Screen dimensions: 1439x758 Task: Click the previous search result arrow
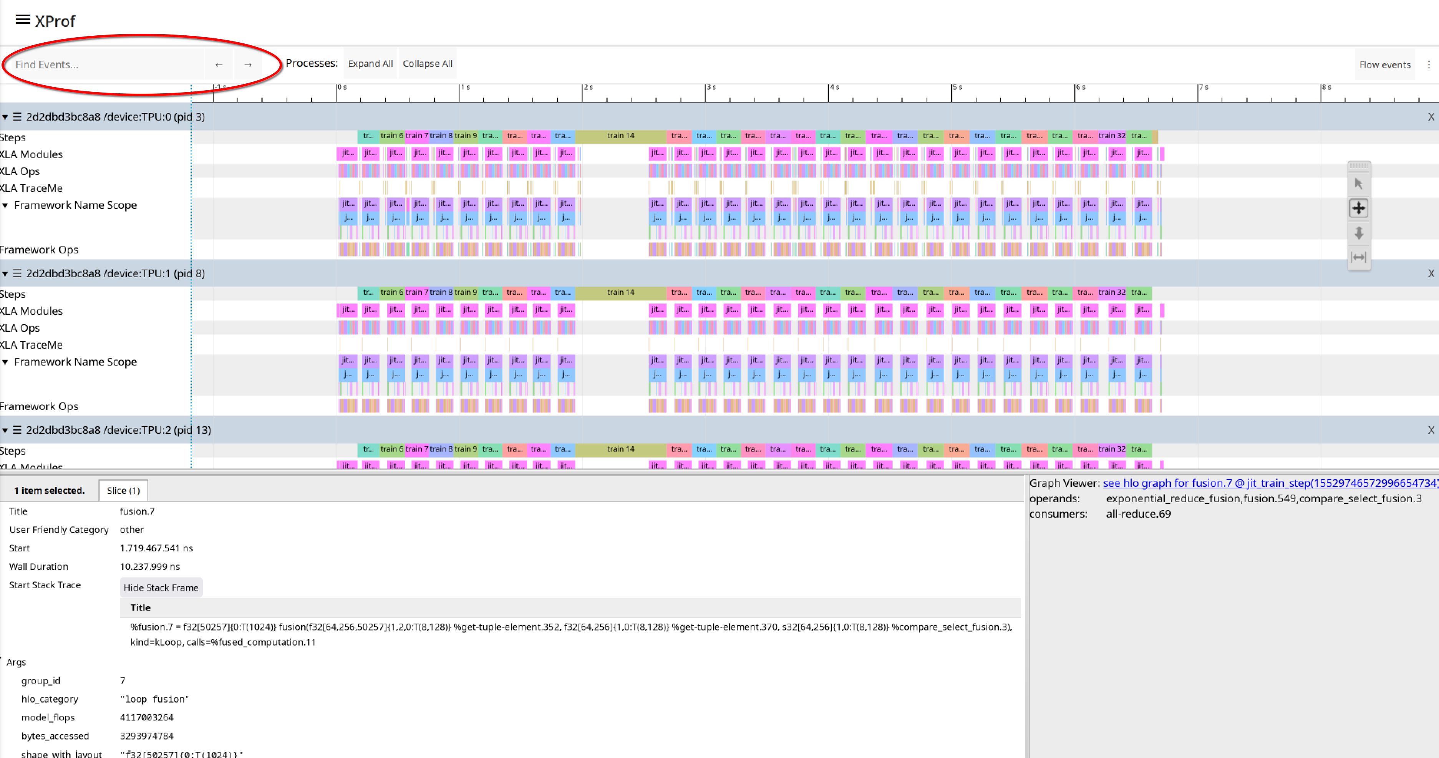(x=219, y=64)
